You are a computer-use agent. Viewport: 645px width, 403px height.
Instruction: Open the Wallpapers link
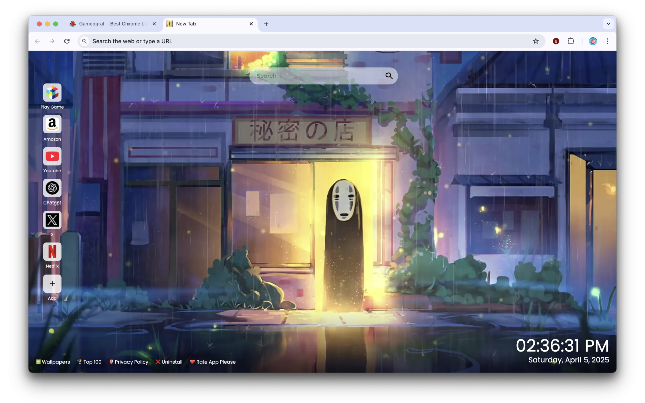pos(52,362)
